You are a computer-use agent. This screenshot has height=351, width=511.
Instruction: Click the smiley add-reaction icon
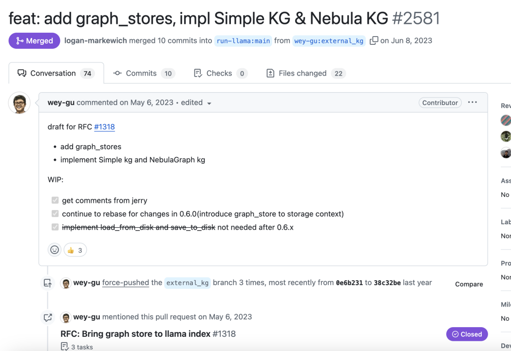pyautogui.click(x=55, y=250)
